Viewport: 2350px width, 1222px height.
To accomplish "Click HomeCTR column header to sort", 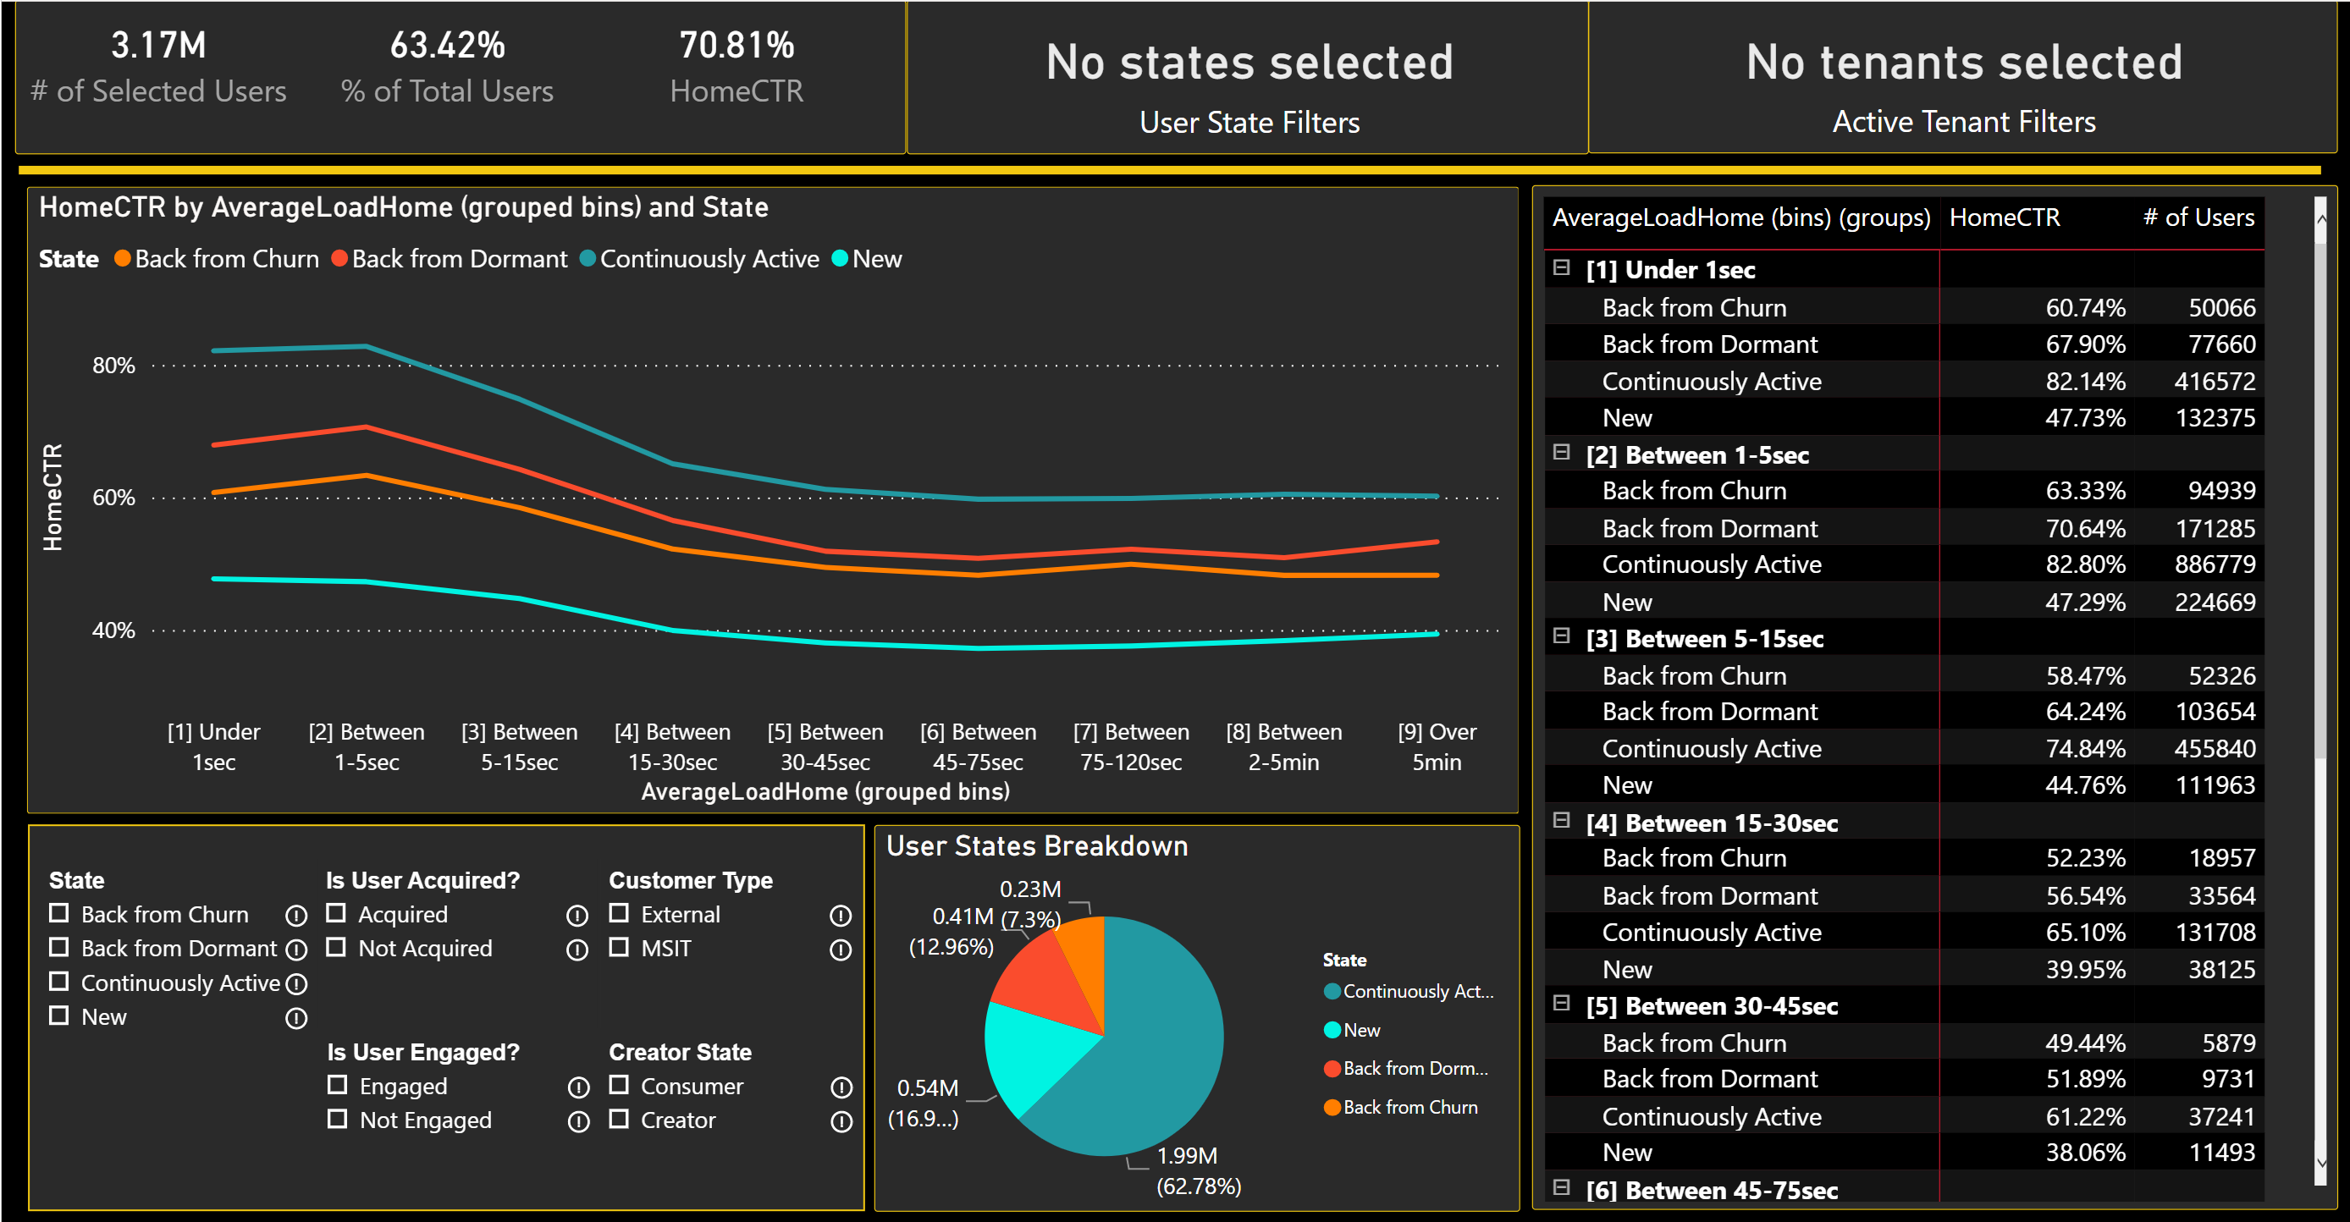I will tap(2005, 217).
